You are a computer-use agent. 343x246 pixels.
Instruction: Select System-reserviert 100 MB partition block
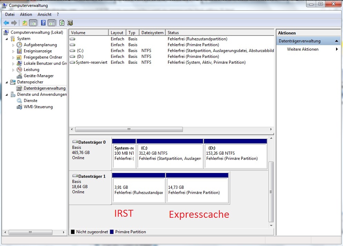(124, 154)
